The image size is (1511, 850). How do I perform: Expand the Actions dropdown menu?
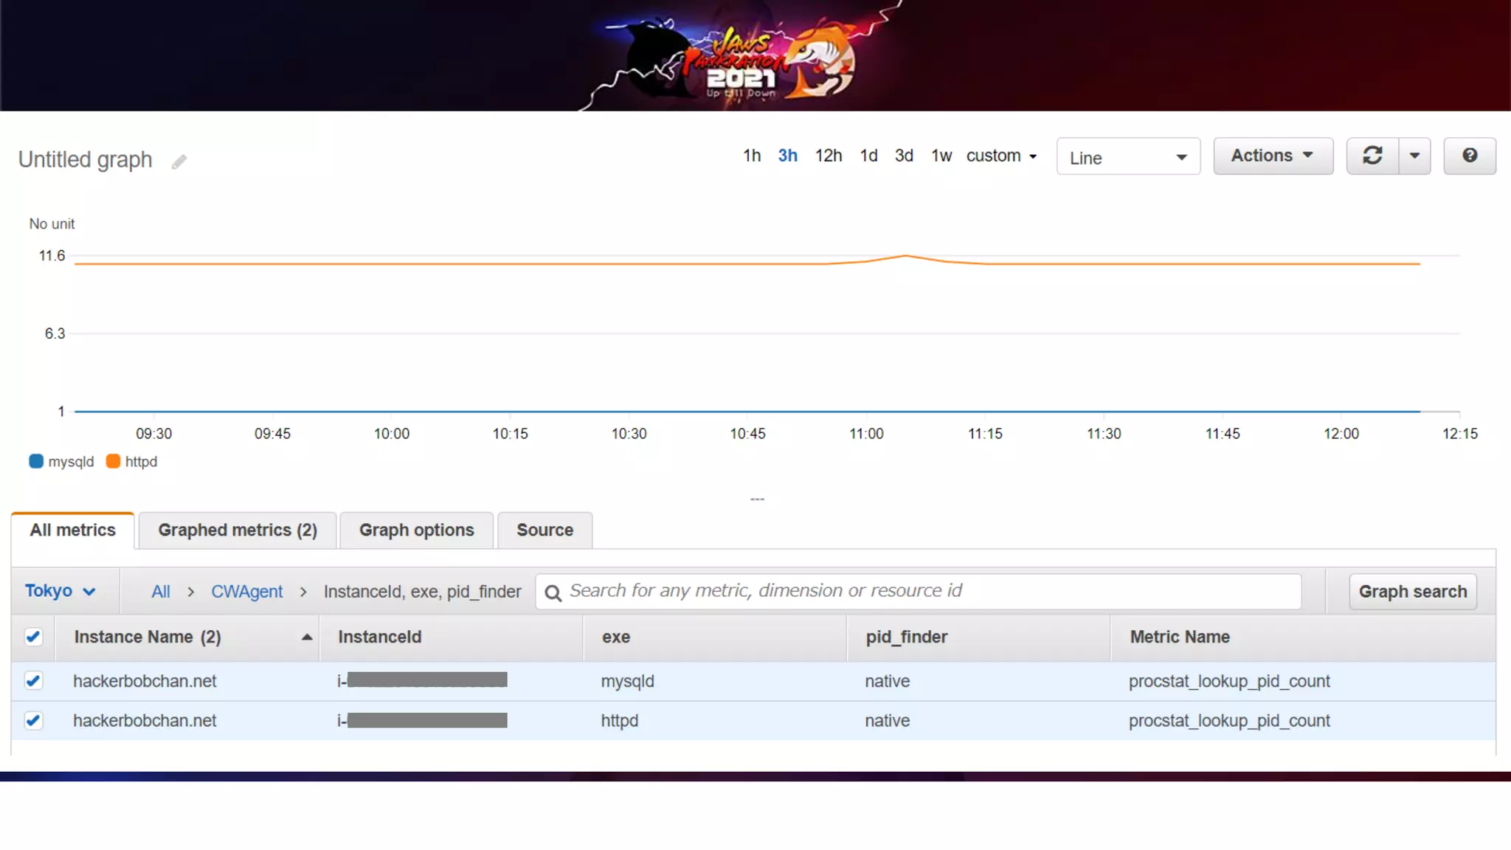click(1273, 156)
